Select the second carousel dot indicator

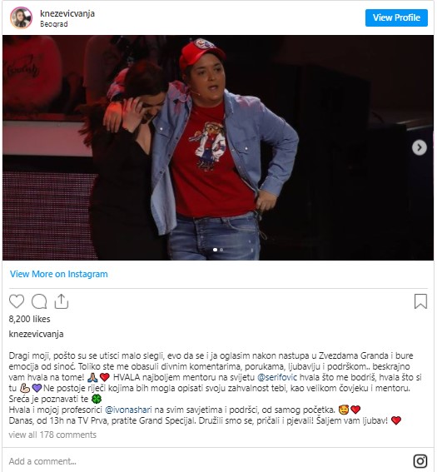pos(221,250)
